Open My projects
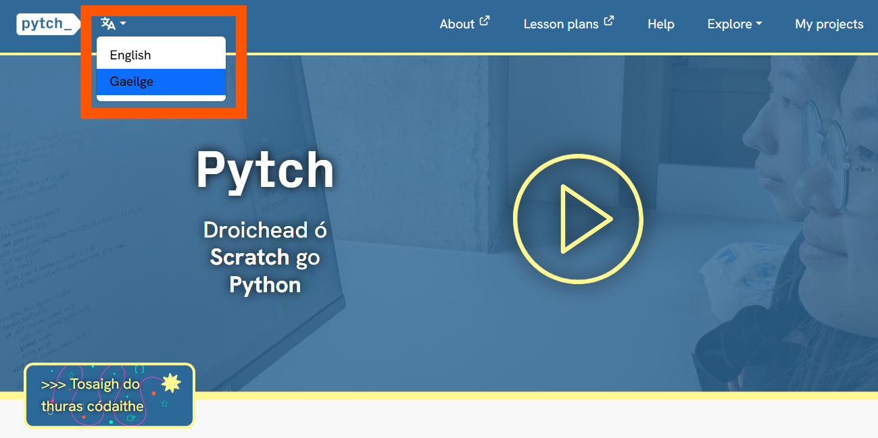Image resolution: width=878 pixels, height=438 pixels. 829,24
